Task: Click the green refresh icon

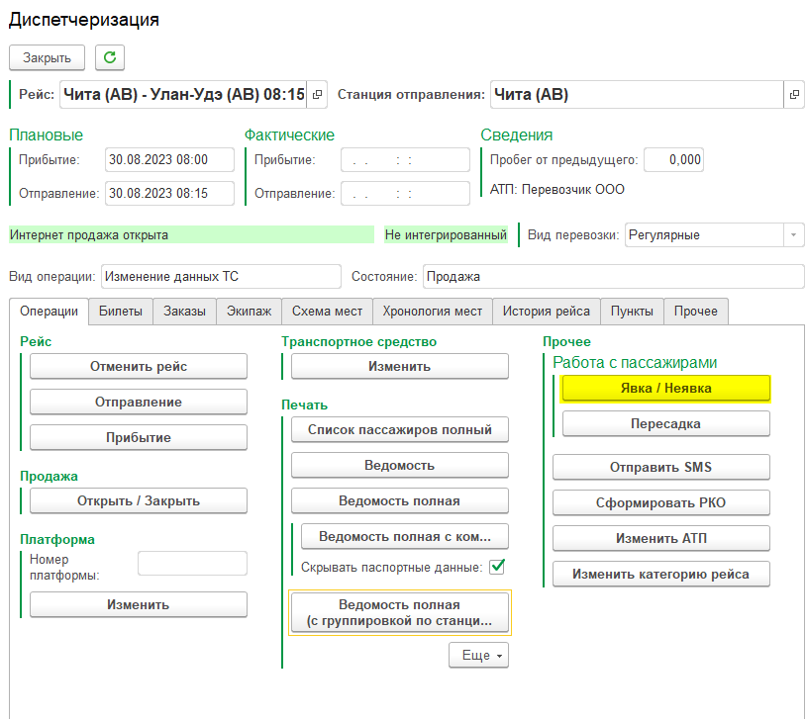Action: click(x=109, y=57)
